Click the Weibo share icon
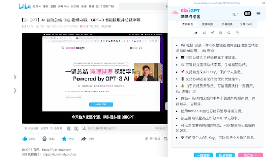 tap(196, 33)
